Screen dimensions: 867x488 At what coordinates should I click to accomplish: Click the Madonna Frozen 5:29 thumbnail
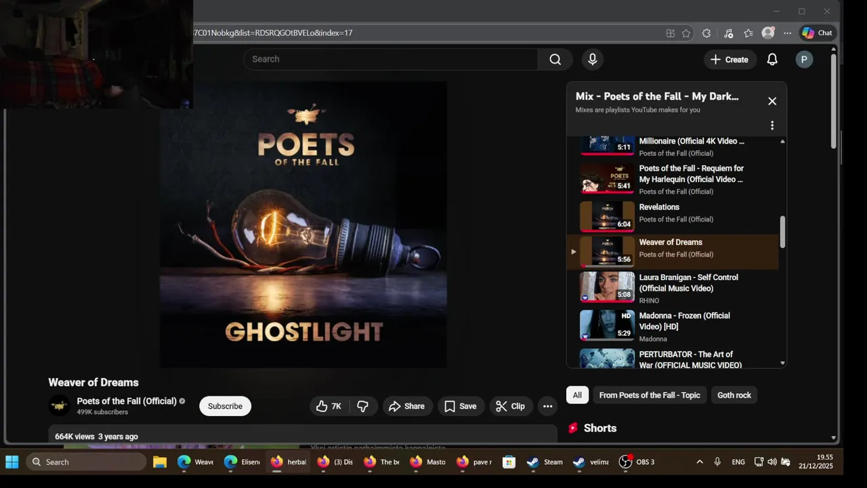(607, 325)
